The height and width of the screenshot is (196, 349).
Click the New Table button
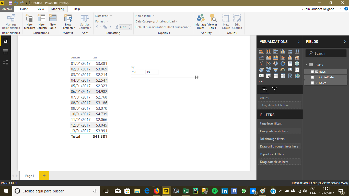pos(53,22)
